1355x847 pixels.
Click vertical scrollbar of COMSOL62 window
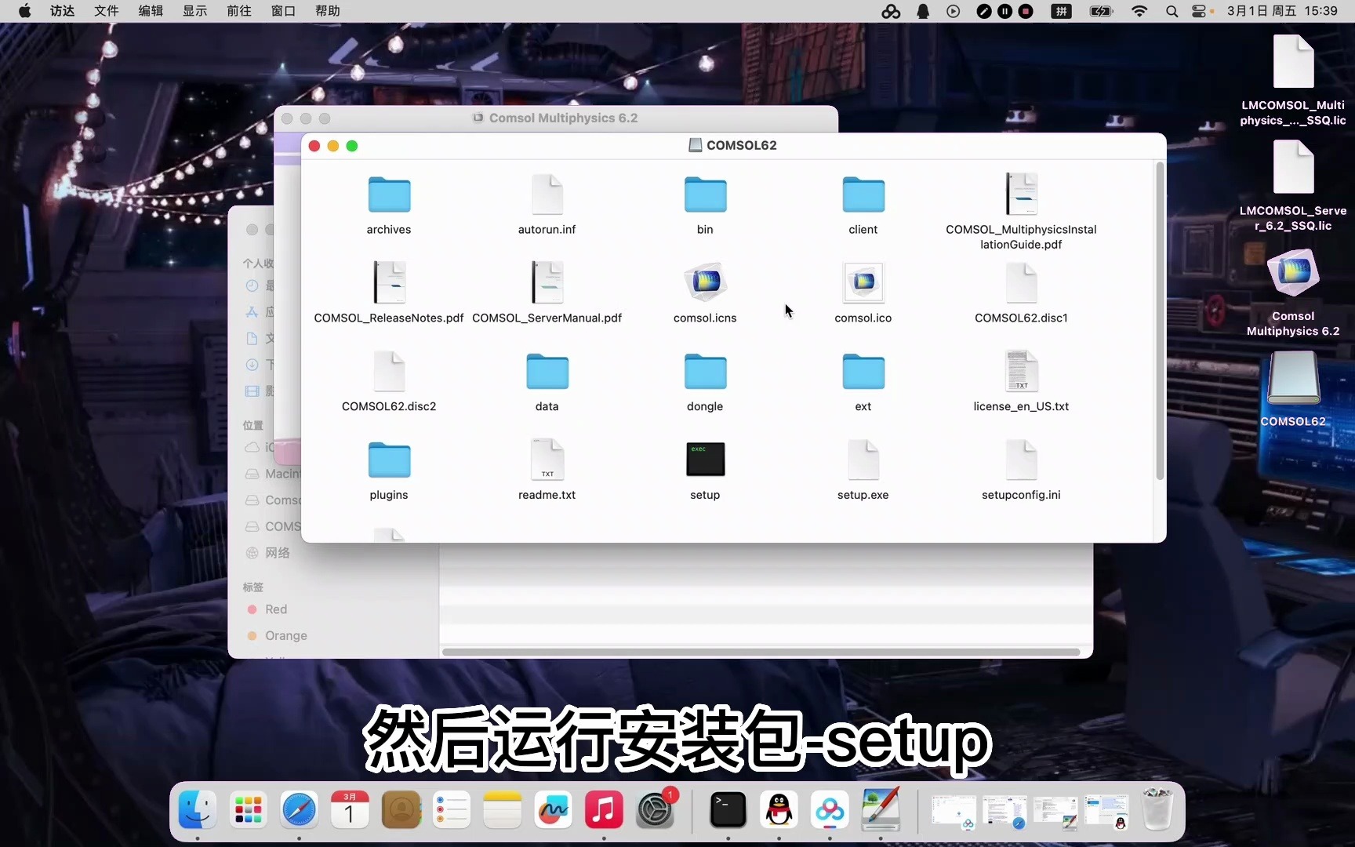[x=1160, y=322]
